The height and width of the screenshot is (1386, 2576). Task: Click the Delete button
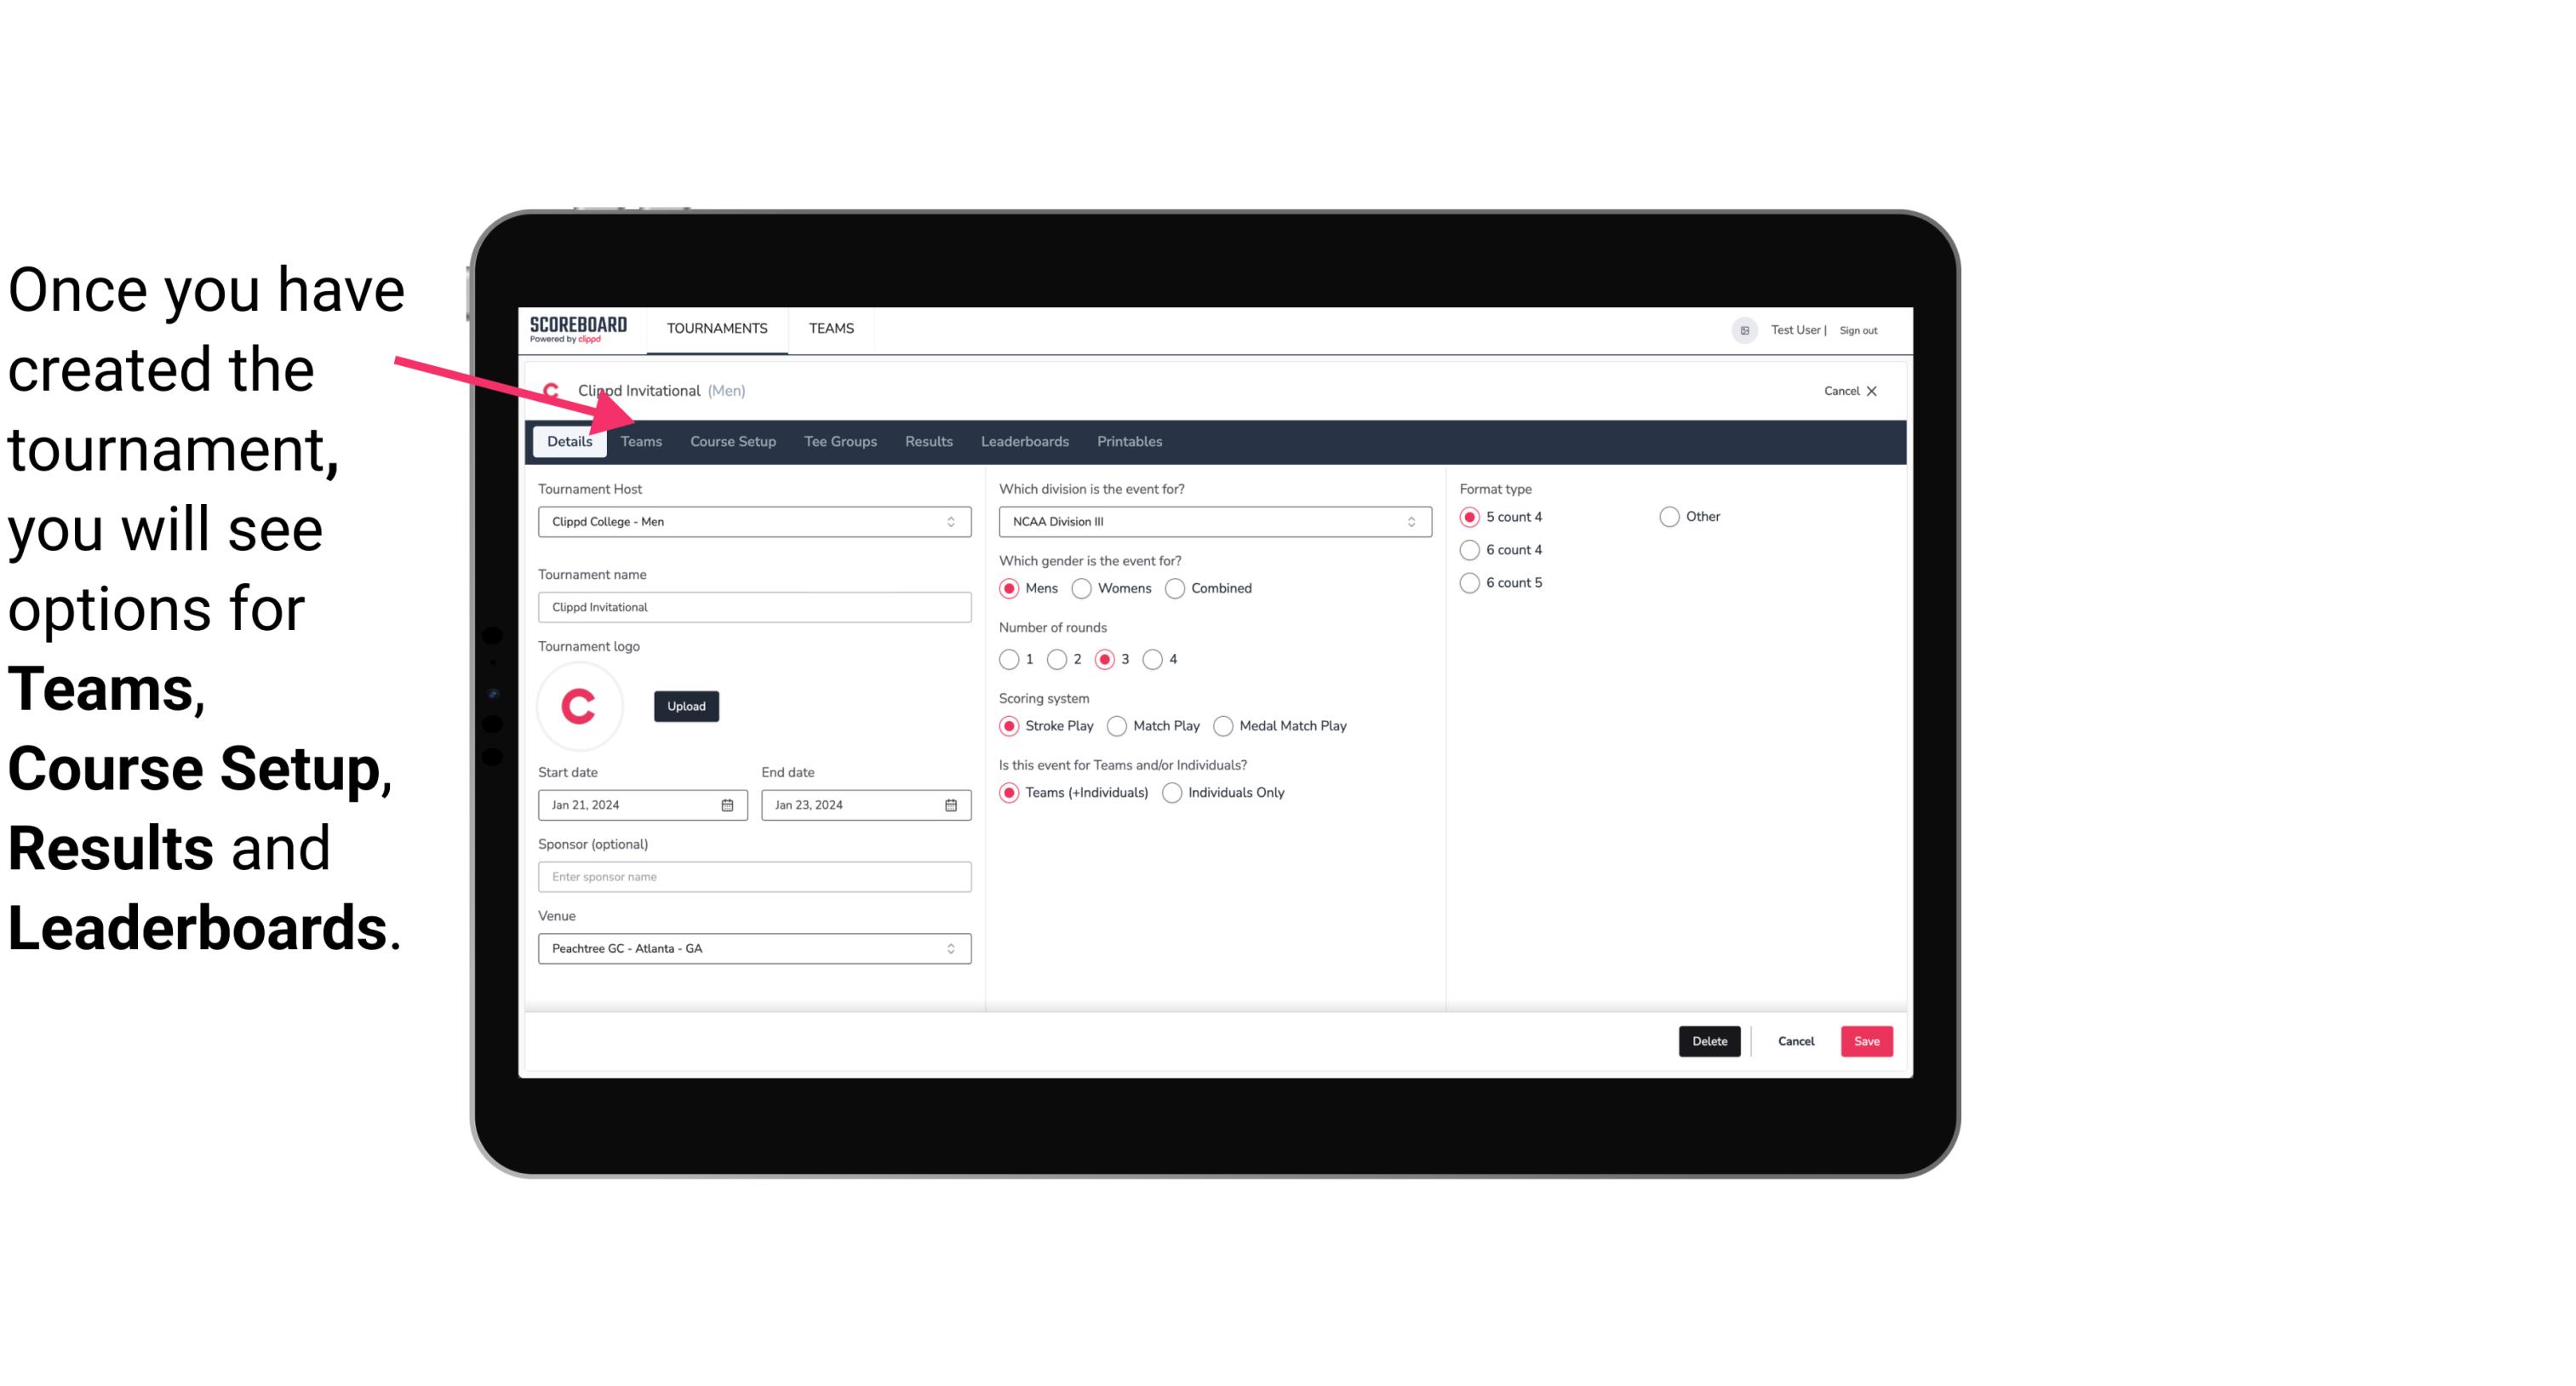(1708, 1041)
